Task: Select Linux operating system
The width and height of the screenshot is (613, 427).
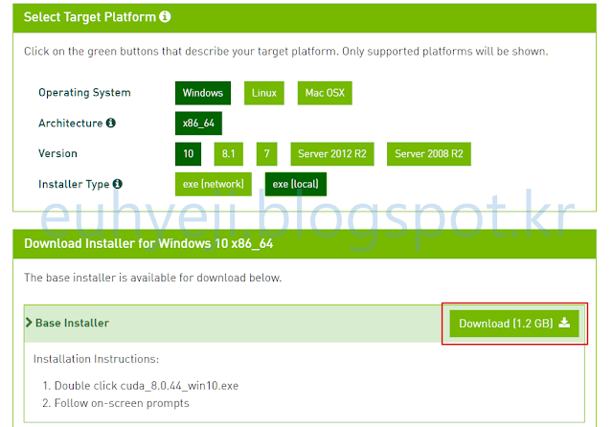Action: 264,93
